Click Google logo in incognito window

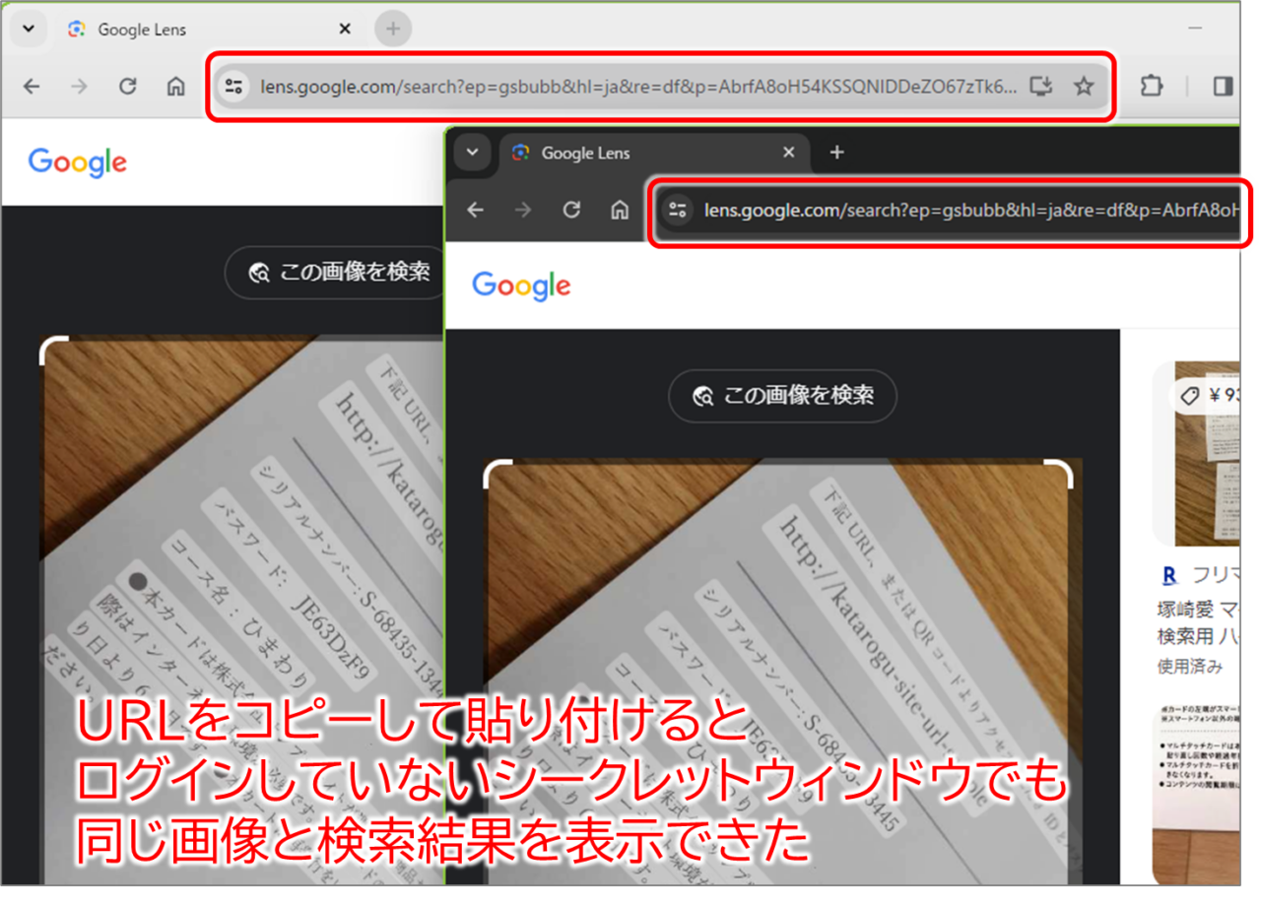click(x=521, y=287)
